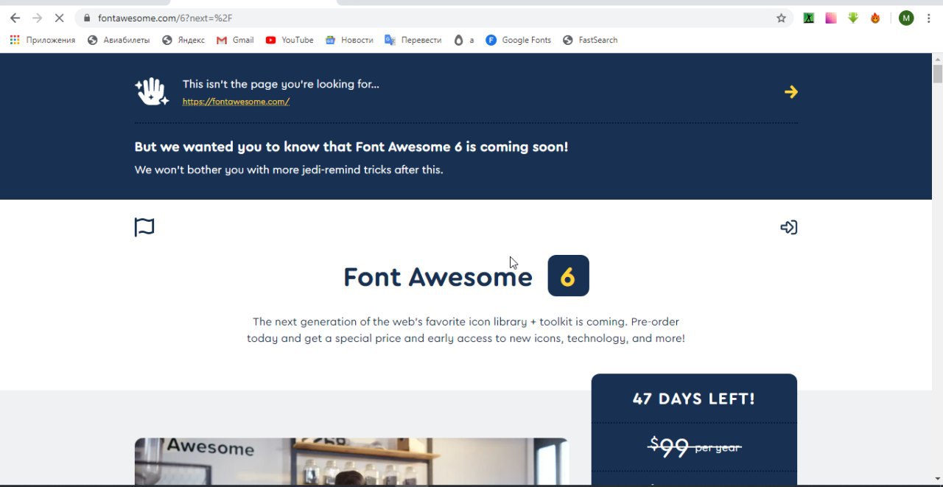This screenshot has height=487, width=943.
Task: Click the yellow right arrow
Action: pos(790,92)
